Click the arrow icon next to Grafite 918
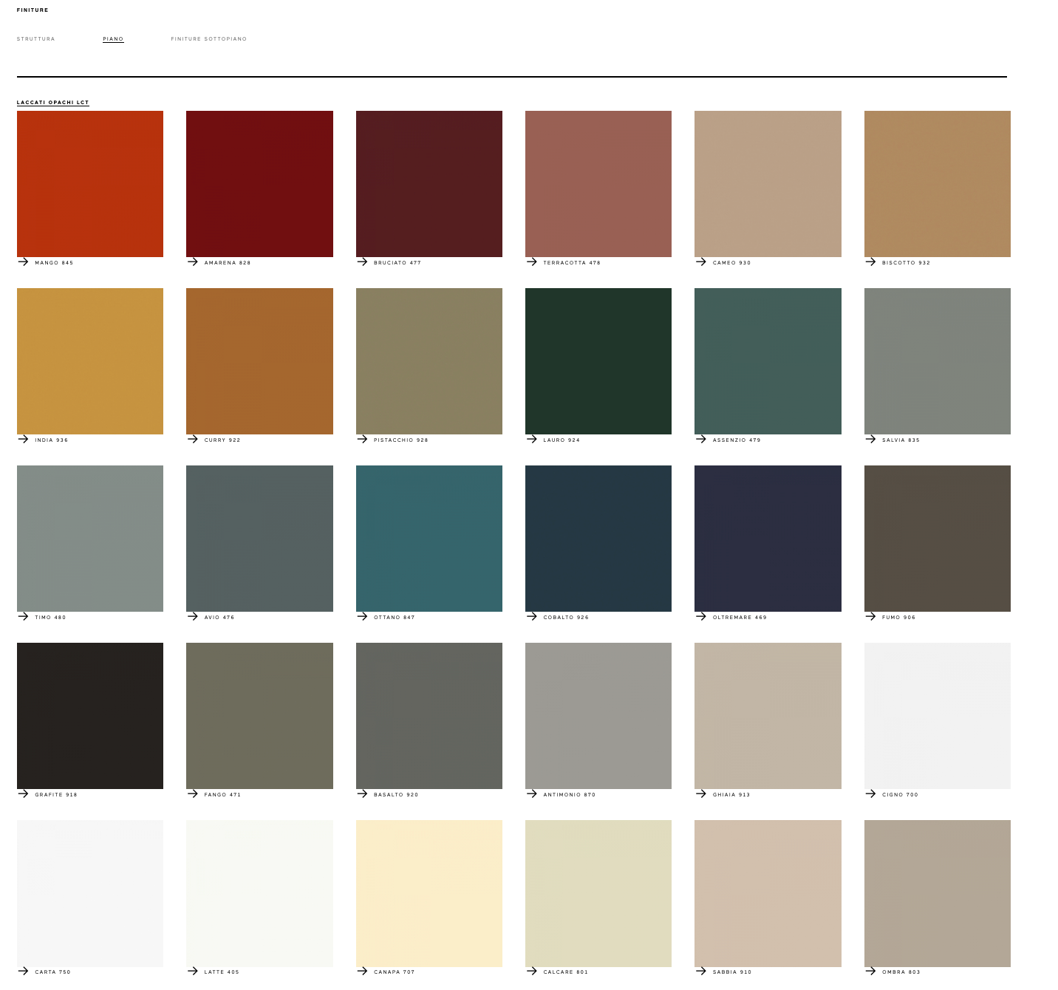The width and height of the screenshot is (1058, 990). tap(23, 793)
